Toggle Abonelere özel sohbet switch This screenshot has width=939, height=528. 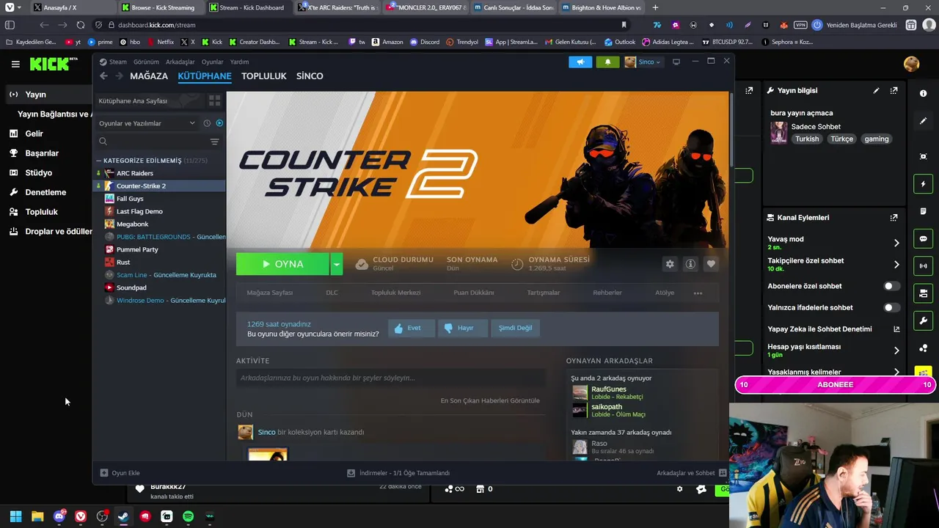[891, 286]
